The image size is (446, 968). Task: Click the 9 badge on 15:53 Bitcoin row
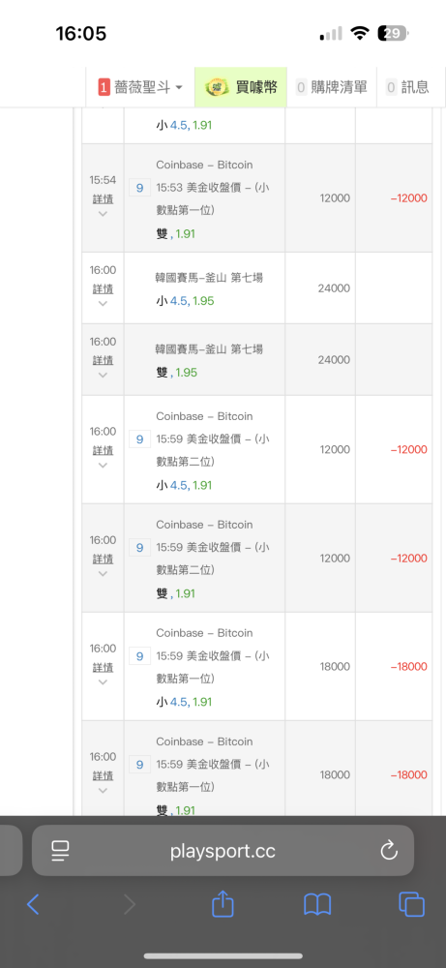click(x=139, y=188)
